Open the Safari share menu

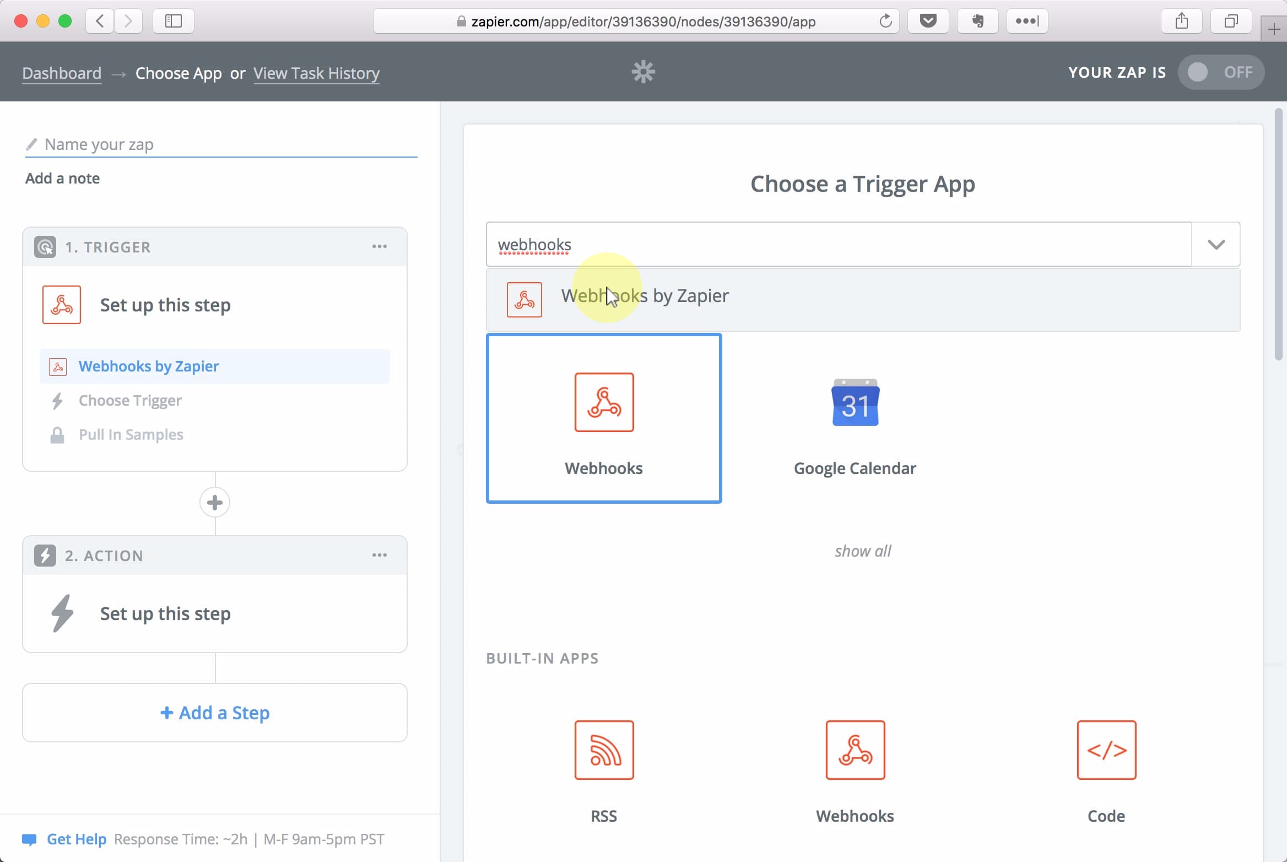pos(1181,21)
